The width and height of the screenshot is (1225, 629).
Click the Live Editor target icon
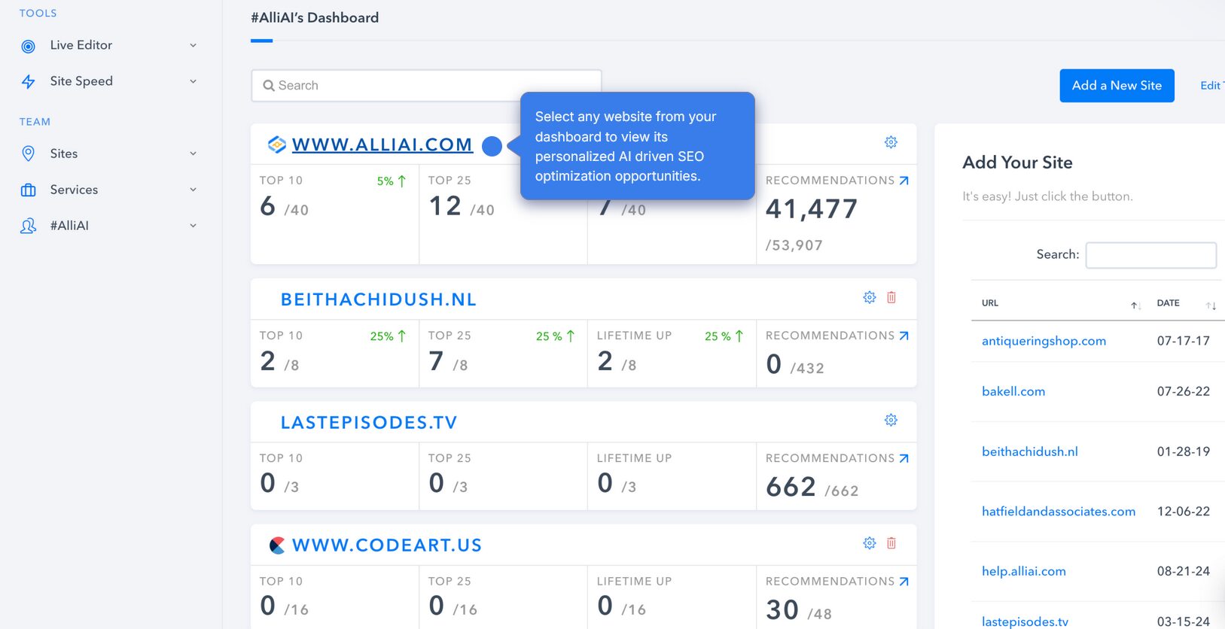coord(29,46)
